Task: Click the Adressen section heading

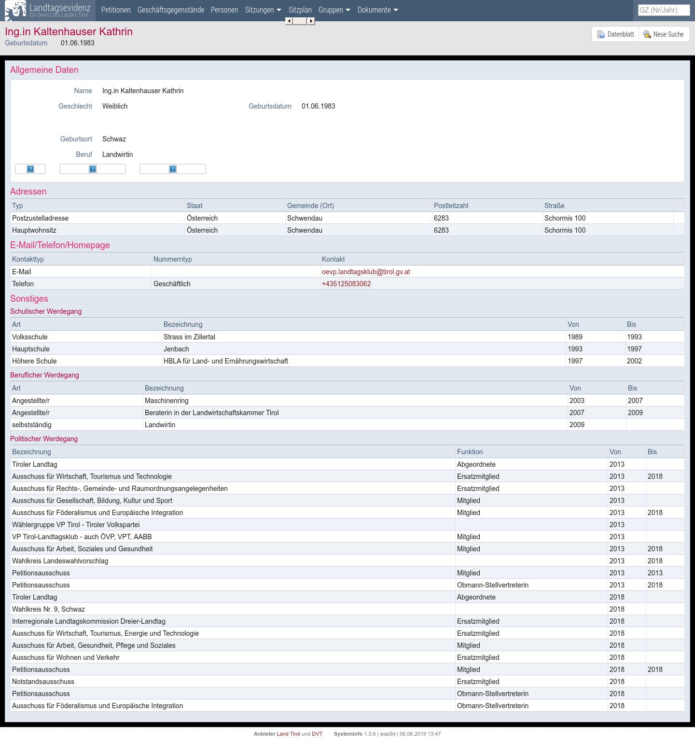Action: pyautogui.click(x=28, y=192)
